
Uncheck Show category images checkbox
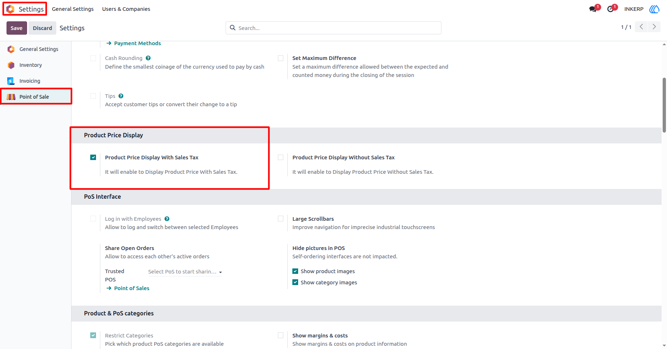click(x=295, y=282)
